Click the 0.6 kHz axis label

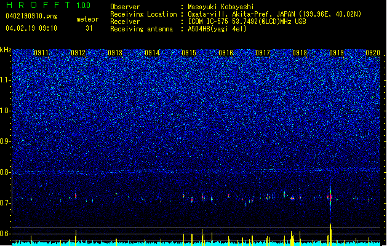(6, 234)
